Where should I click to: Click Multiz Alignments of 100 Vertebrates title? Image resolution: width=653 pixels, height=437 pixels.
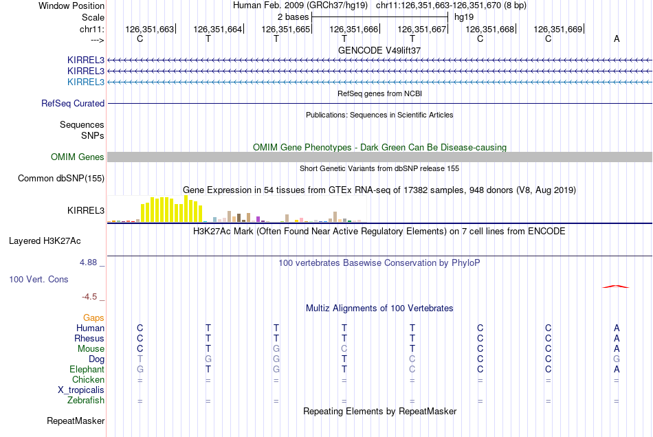point(379,309)
